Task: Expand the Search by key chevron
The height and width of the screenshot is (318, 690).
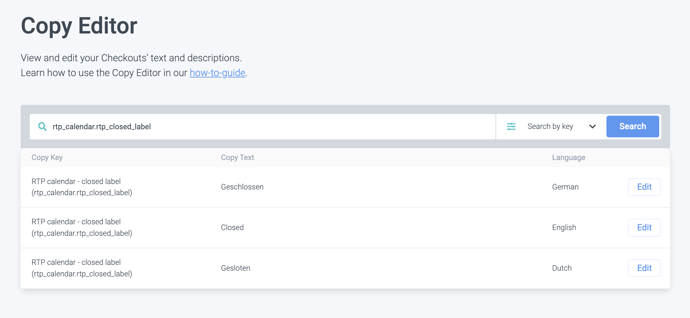Action: (x=592, y=127)
